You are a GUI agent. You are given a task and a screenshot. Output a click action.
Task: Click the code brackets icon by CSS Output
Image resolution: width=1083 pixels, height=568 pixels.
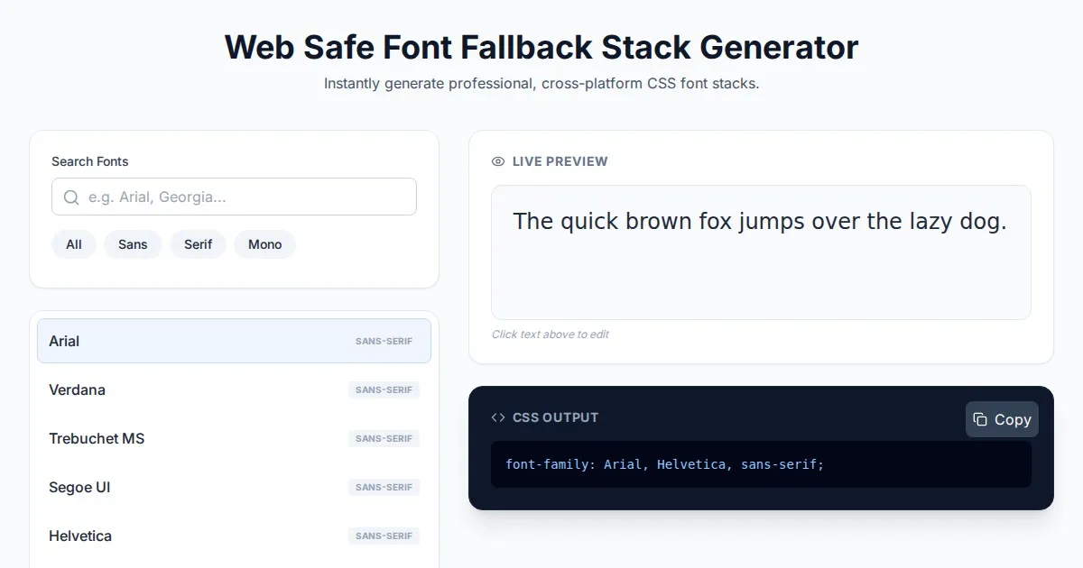click(x=498, y=417)
